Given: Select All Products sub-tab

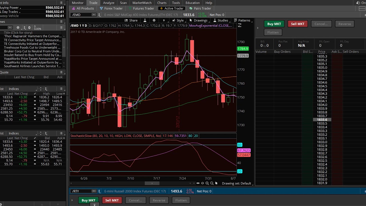Looking at the screenshot, I should [x=83, y=8].
